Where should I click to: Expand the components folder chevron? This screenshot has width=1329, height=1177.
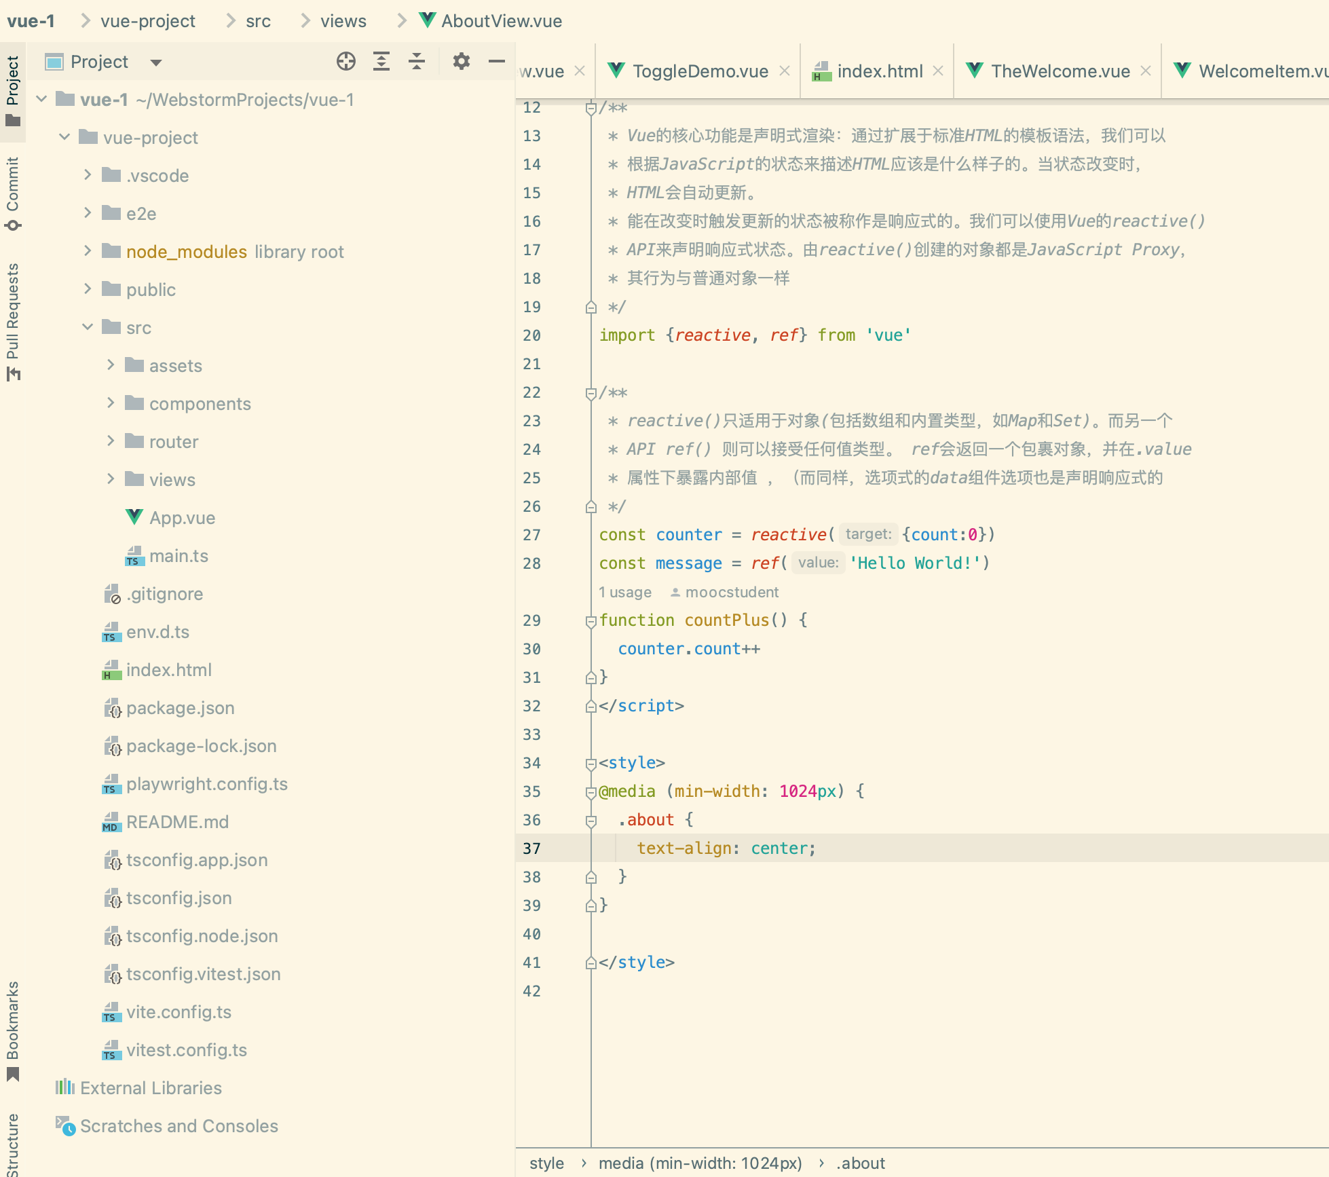click(x=111, y=403)
